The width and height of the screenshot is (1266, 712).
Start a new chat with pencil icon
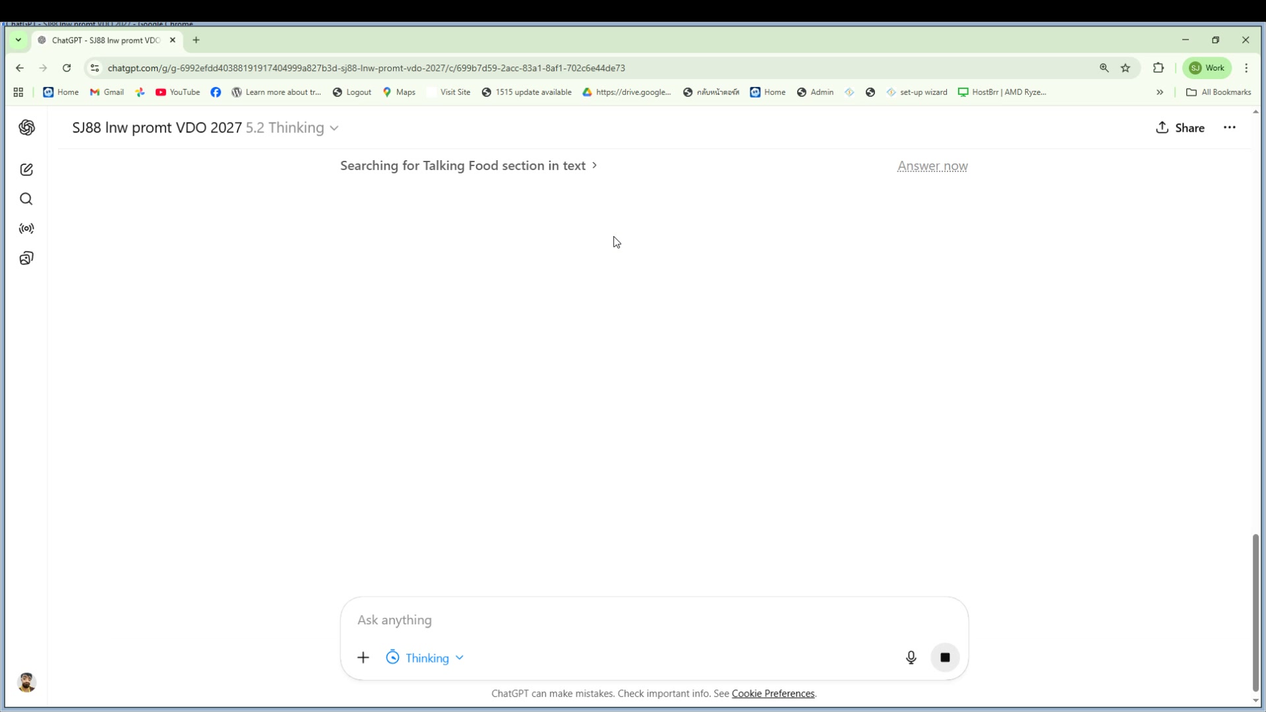click(x=26, y=170)
